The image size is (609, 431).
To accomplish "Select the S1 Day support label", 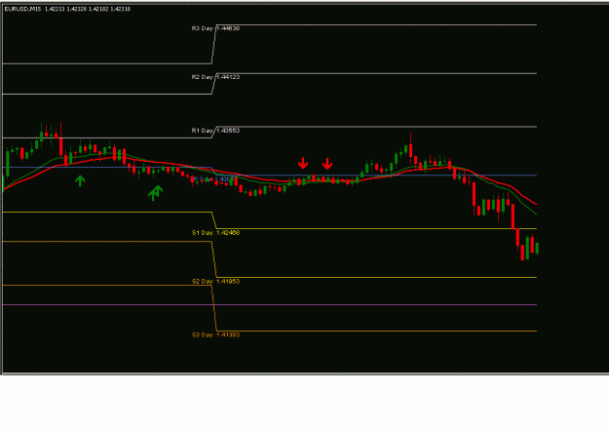I will [215, 233].
